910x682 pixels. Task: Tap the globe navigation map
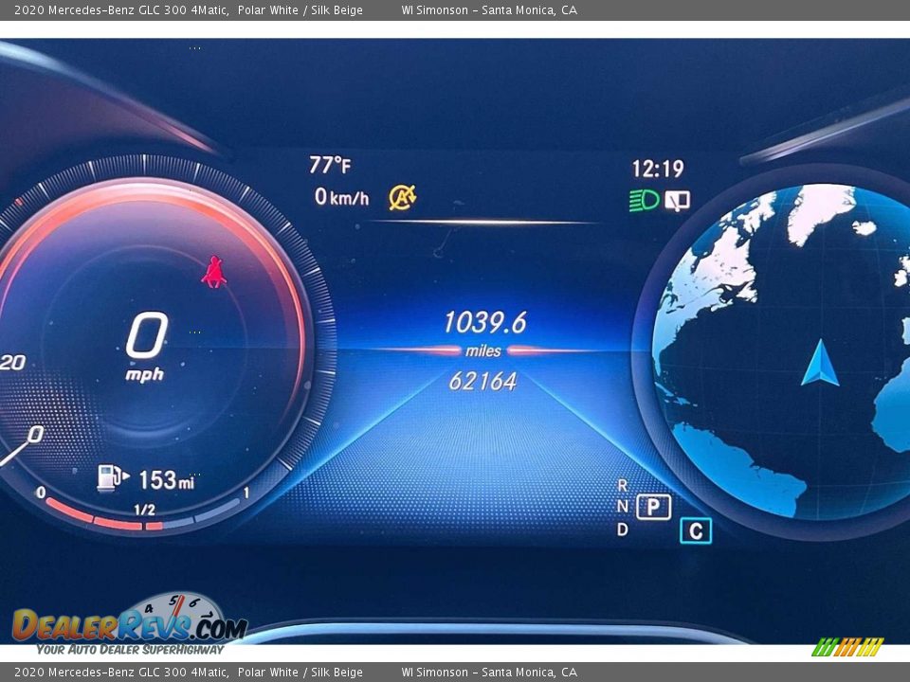point(781,351)
